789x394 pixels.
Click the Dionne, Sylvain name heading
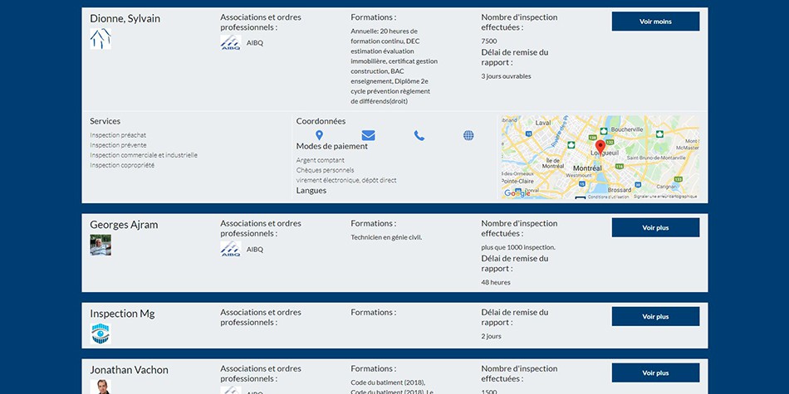pos(125,18)
